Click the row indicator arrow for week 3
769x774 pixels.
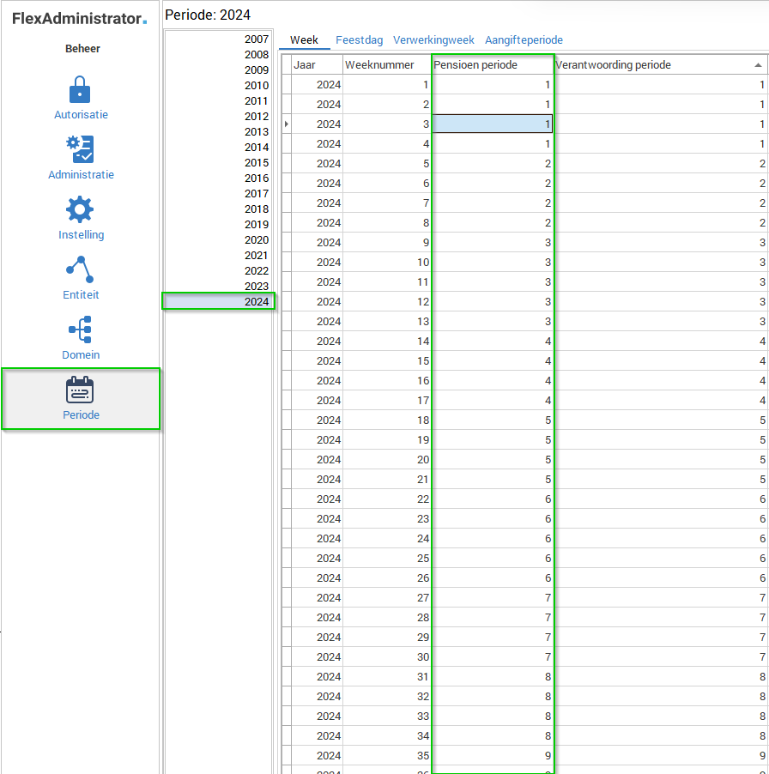(286, 124)
